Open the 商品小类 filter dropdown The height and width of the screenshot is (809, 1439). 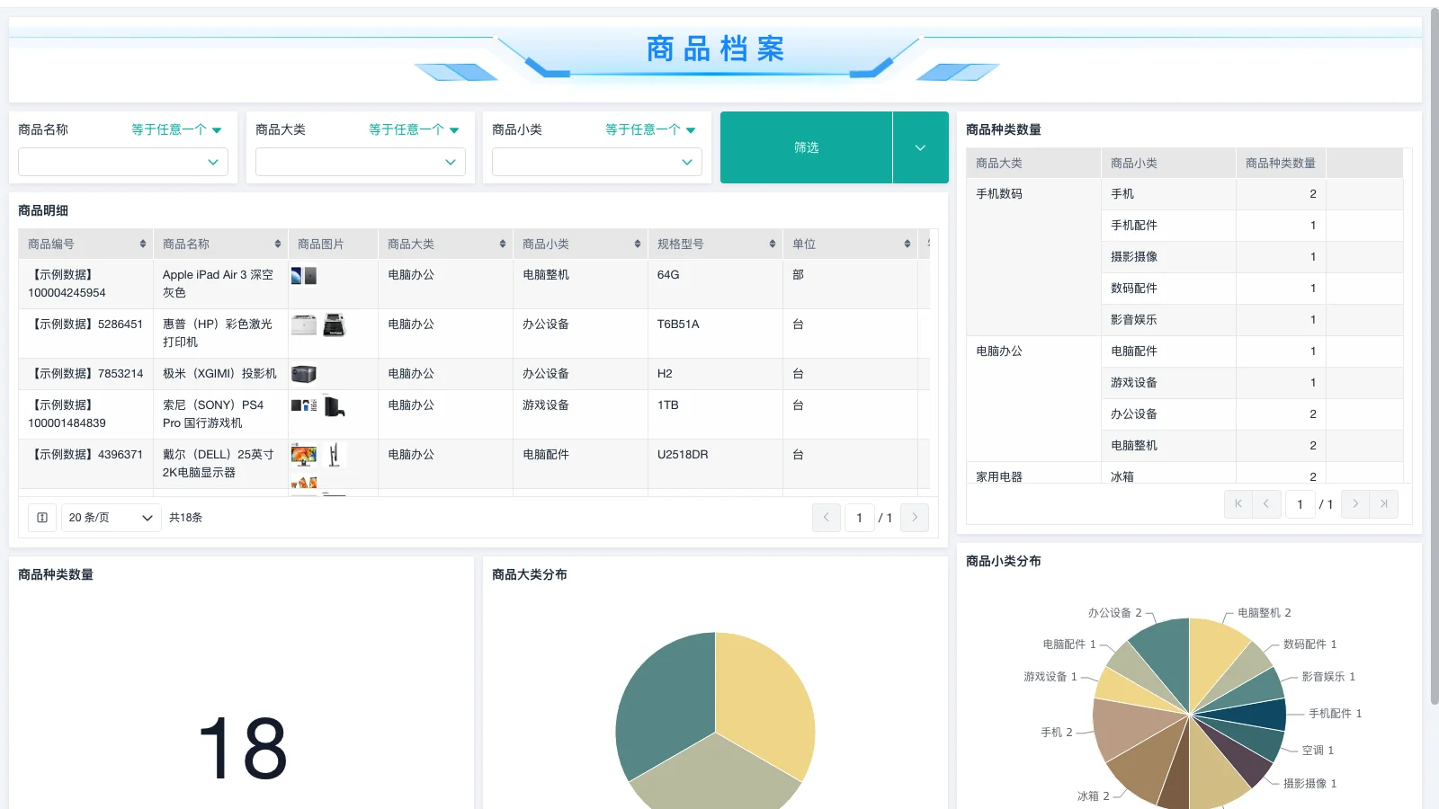595,162
